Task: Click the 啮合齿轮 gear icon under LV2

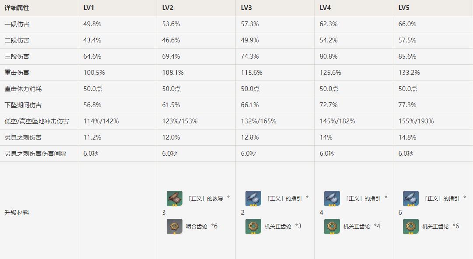Action: [174, 226]
